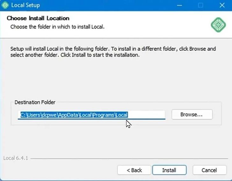This screenshot has height=181, width=232.
Task: Click 'Choose the folder in which to install Local.'
Action: (57, 27)
